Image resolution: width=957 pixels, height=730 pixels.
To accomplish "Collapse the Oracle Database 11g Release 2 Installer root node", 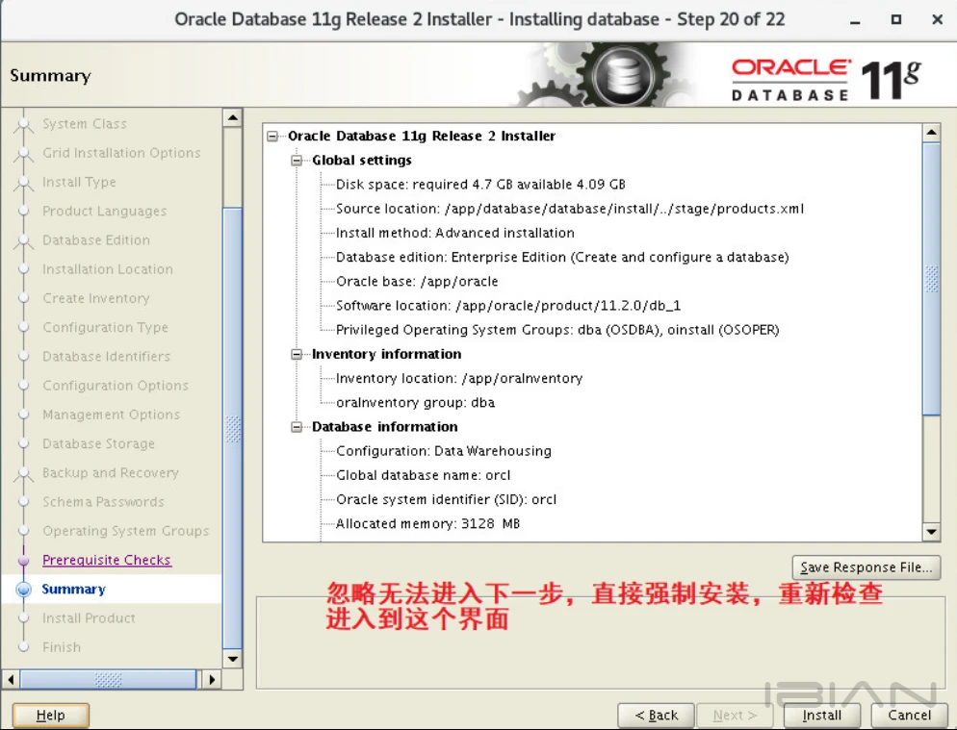I will pyautogui.click(x=272, y=136).
